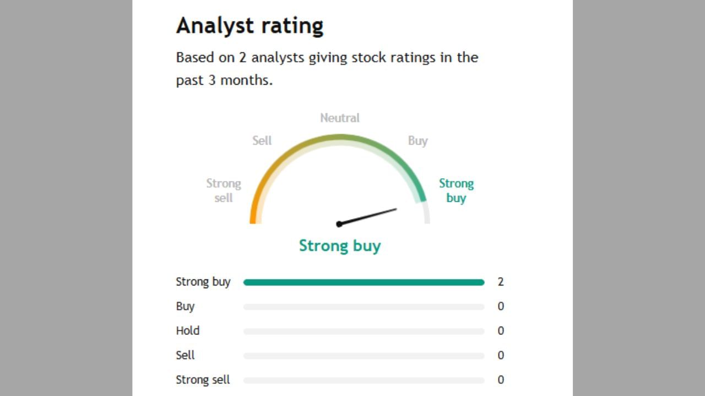Click the empty Sell rating bar
Image resolution: width=705 pixels, height=396 pixels.
(x=364, y=356)
